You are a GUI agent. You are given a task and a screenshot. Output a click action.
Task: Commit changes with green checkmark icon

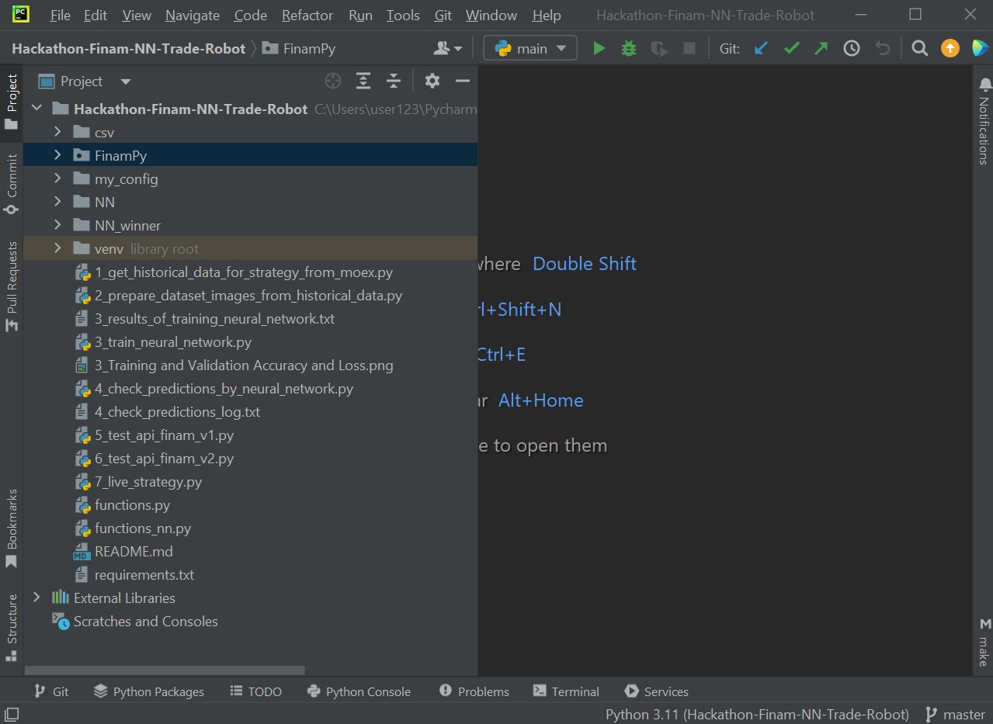tap(791, 48)
